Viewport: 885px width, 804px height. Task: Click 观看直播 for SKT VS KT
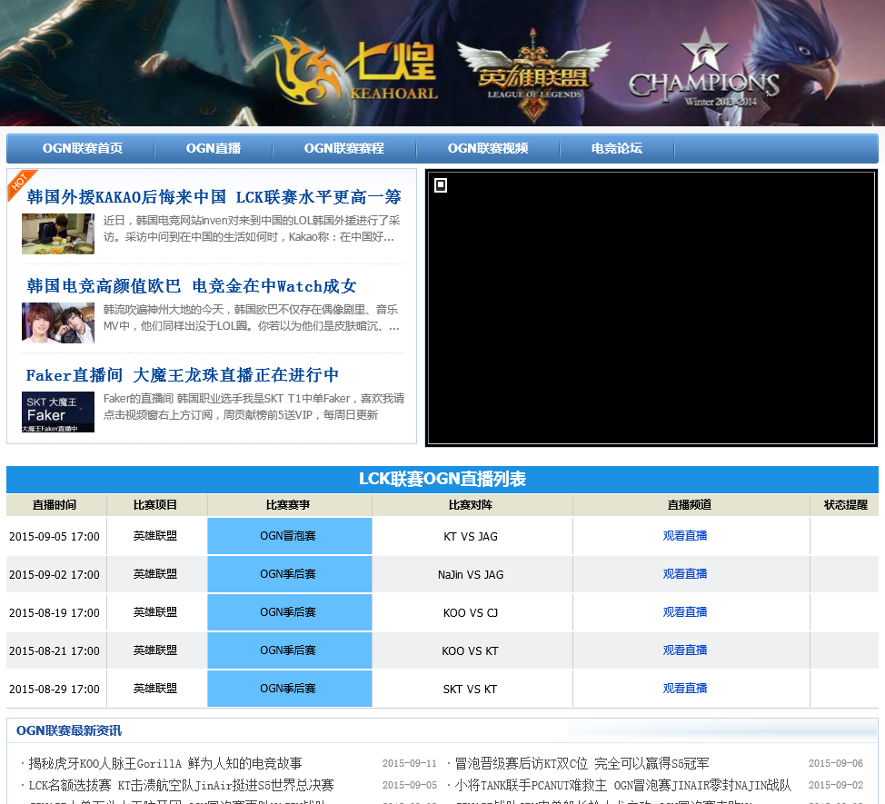click(x=684, y=689)
